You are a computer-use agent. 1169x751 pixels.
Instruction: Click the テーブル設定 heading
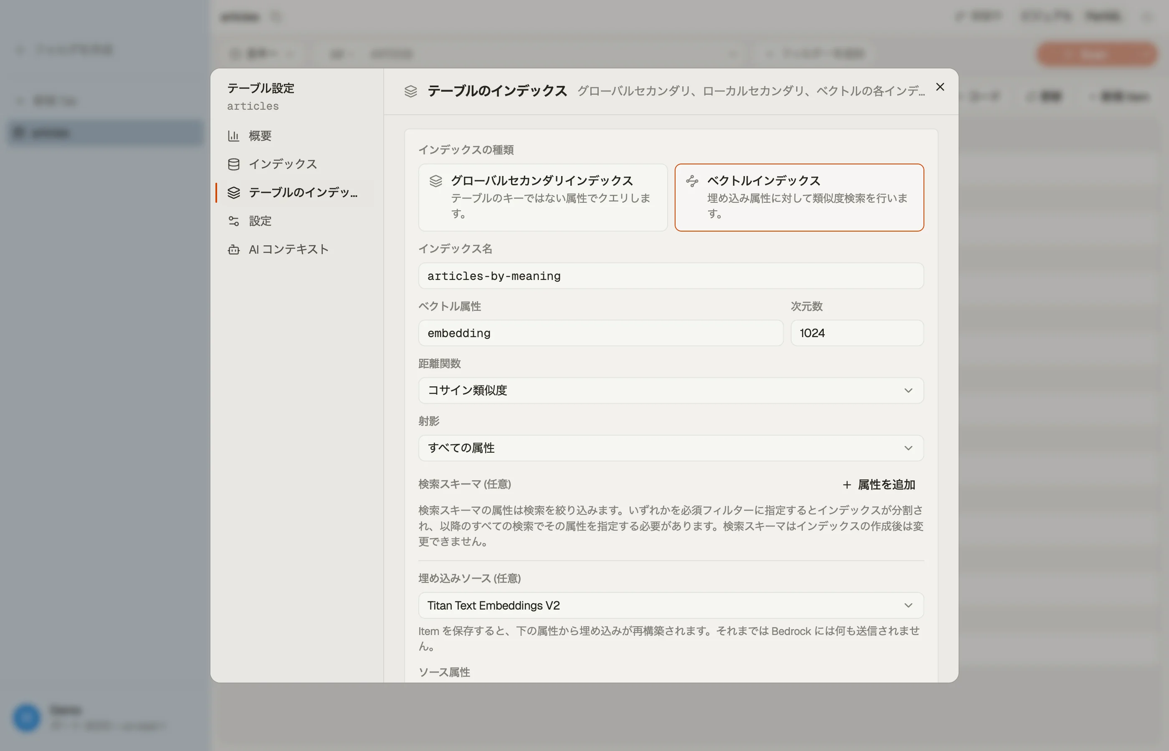coord(261,88)
